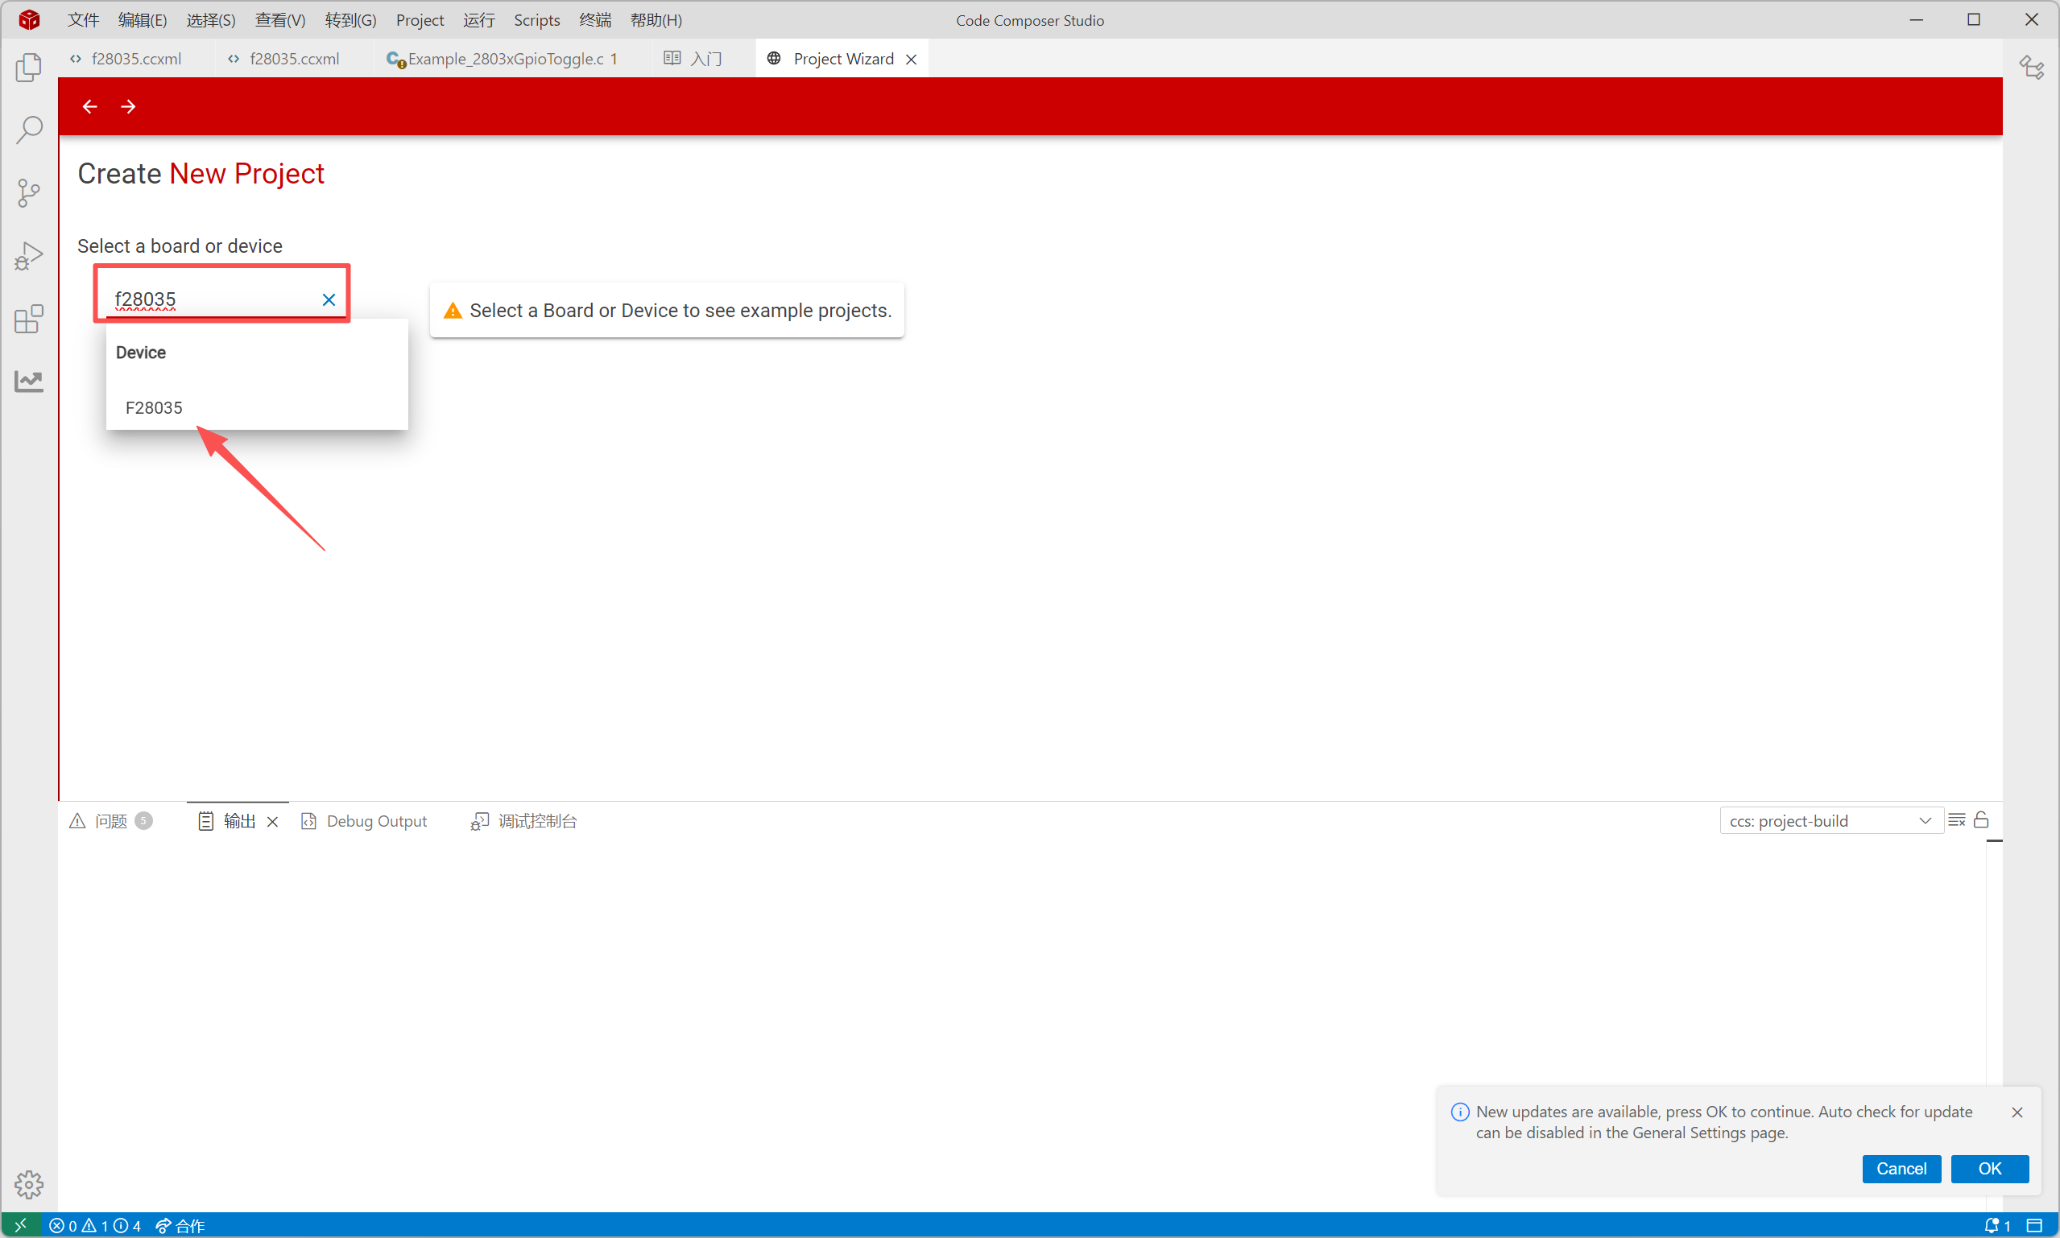Viewport: 2060px width, 1238px height.
Task: Click the back arrow in red header
Action: pyautogui.click(x=90, y=107)
